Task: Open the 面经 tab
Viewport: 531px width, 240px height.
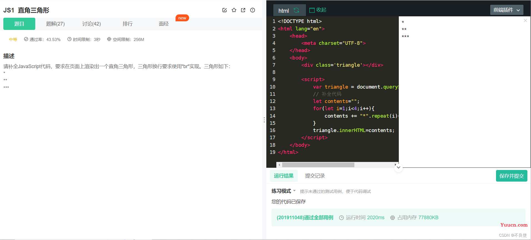Action: [164, 24]
